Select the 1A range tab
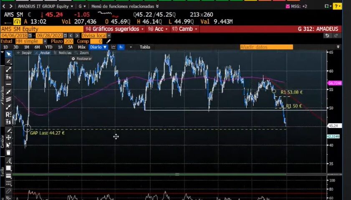This screenshot has height=200, width=351. tap(60, 47)
